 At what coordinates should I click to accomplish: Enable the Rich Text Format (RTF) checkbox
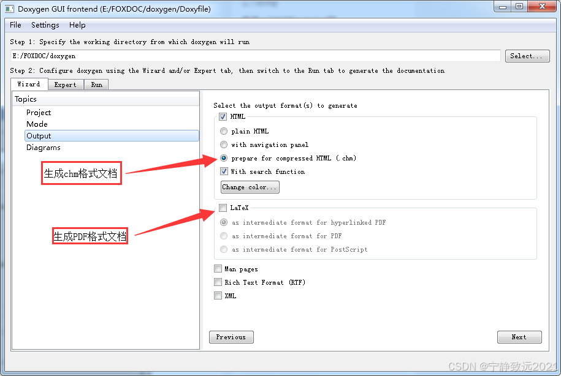(218, 282)
